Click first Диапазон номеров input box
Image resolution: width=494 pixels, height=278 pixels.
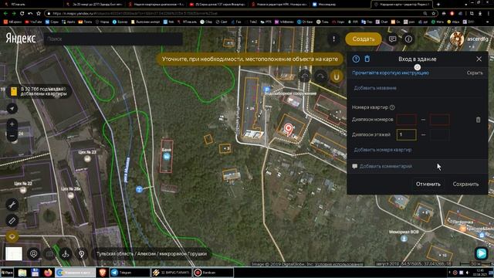coord(407,120)
